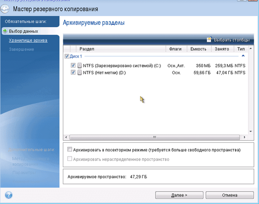This screenshot has height=204, width=259.
Task: Open help with the question mark icon
Action: [9, 195]
